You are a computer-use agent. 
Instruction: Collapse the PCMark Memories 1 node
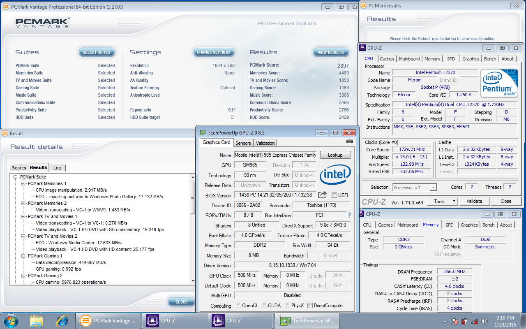click(x=23, y=183)
